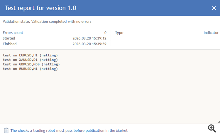Select the finished timestamp 15:39:59
The image size is (220, 136).
click(89, 44)
